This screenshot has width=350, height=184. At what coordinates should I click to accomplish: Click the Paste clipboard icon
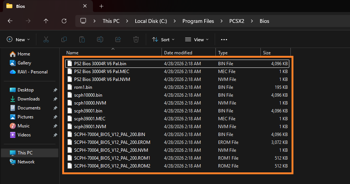pos(82,39)
